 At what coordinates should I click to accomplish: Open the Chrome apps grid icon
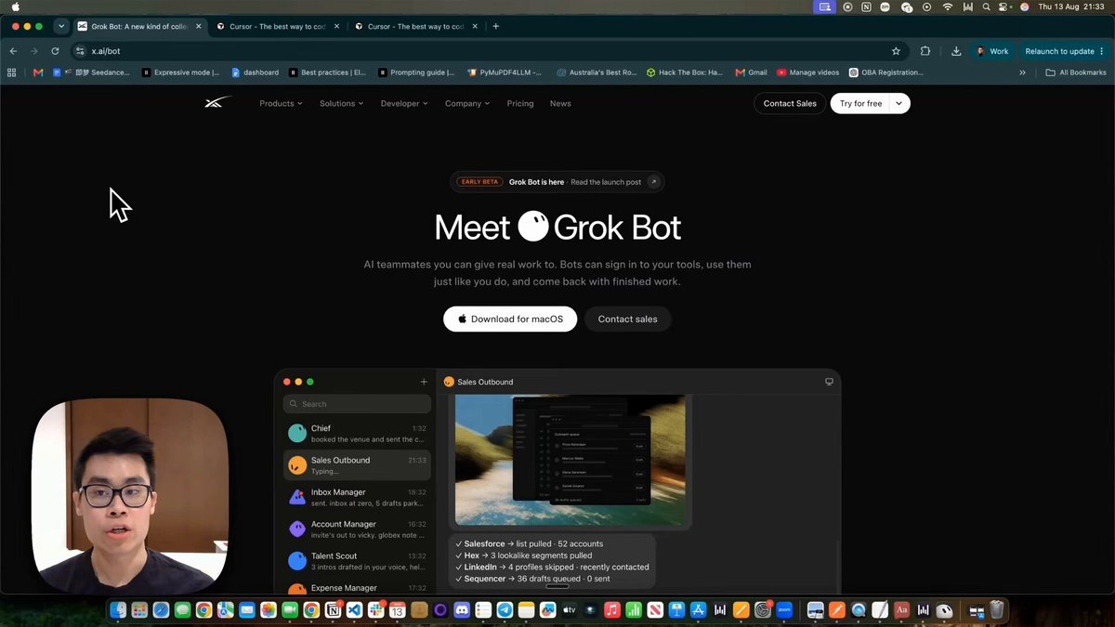12,72
